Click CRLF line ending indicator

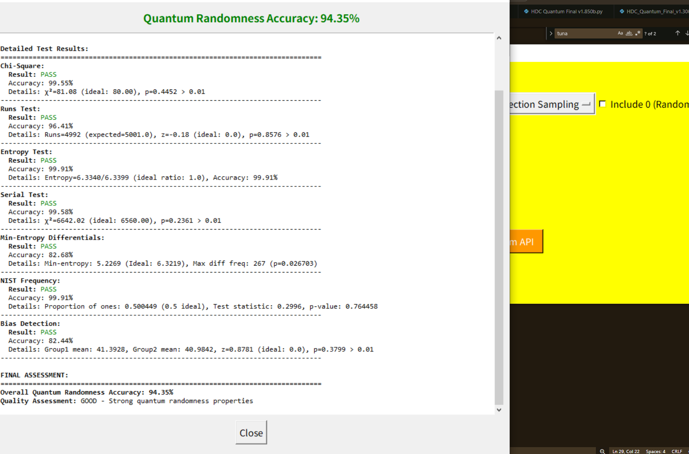point(677,451)
